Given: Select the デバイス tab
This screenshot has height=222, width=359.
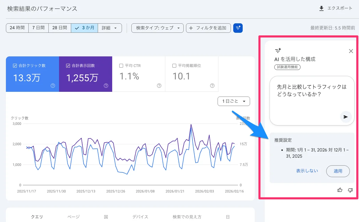Looking at the screenshot, I should pyautogui.click(x=140, y=217).
